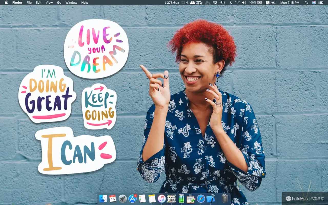Viewport: 328px width, 205px height.
Task: Open the Bluetooth menu
Action: tap(230, 3)
